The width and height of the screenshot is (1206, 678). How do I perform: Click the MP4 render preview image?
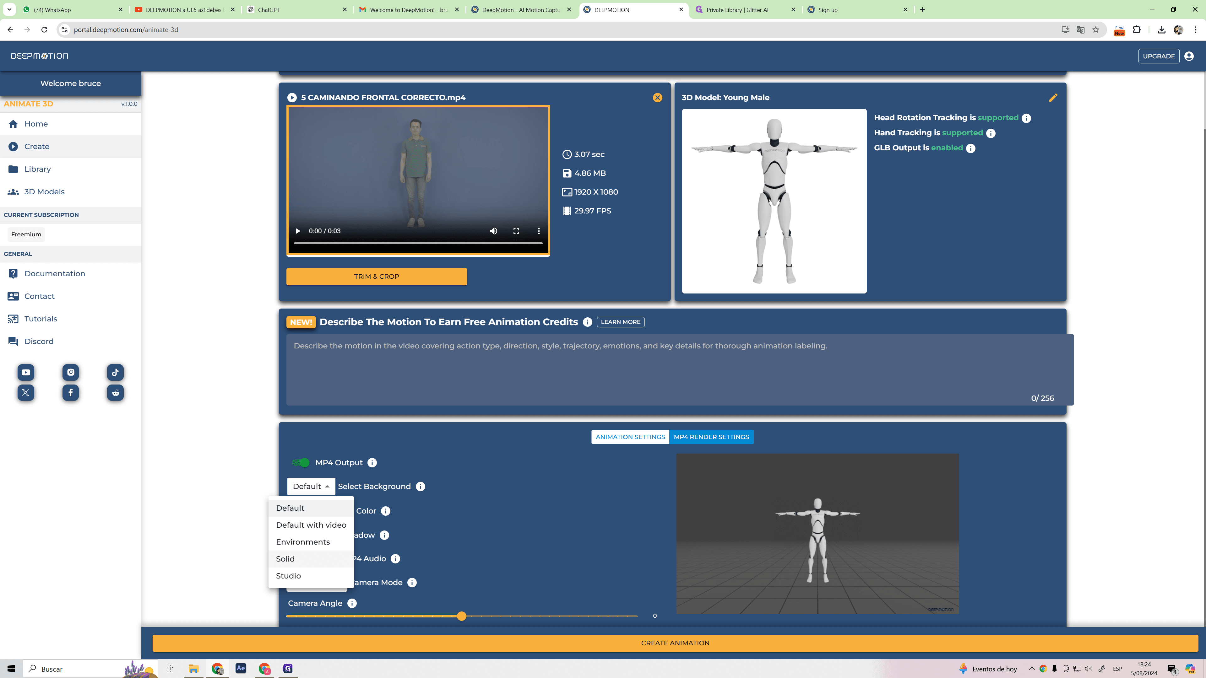pyautogui.click(x=818, y=533)
